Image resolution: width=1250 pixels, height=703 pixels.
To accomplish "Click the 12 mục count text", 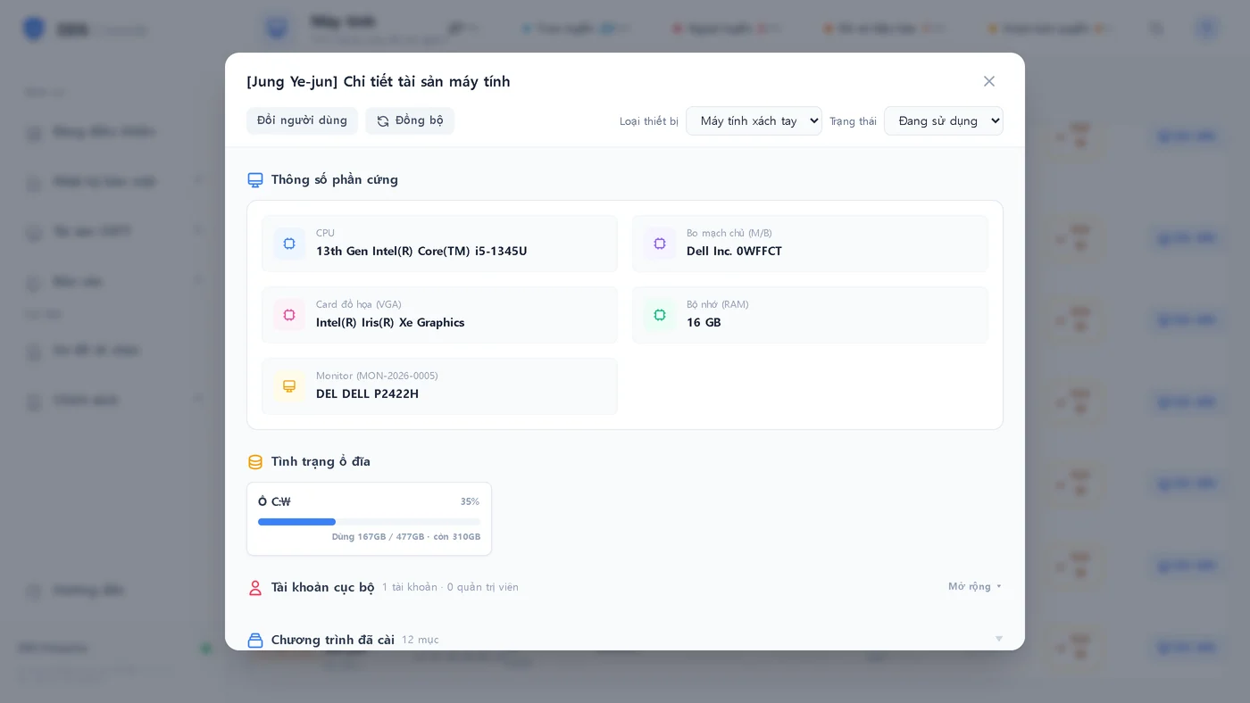I will pos(421,640).
